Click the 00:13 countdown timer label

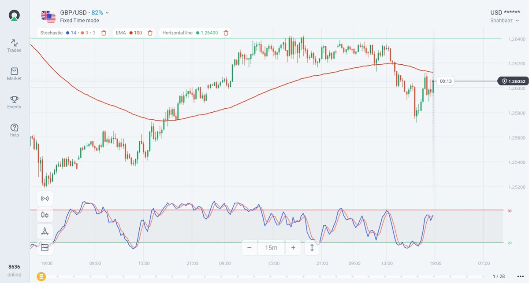(445, 81)
